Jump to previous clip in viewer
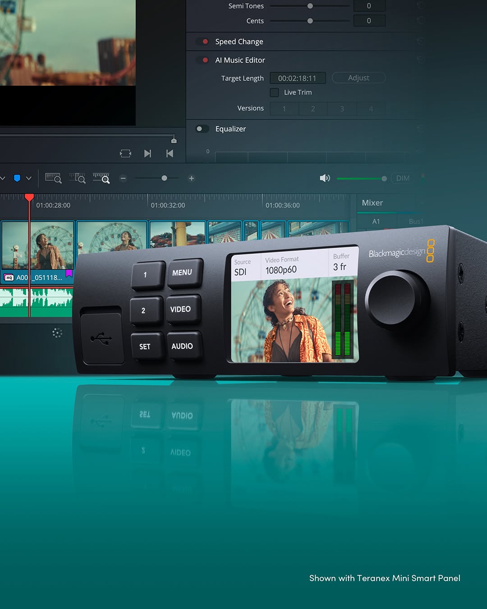 [x=170, y=154]
